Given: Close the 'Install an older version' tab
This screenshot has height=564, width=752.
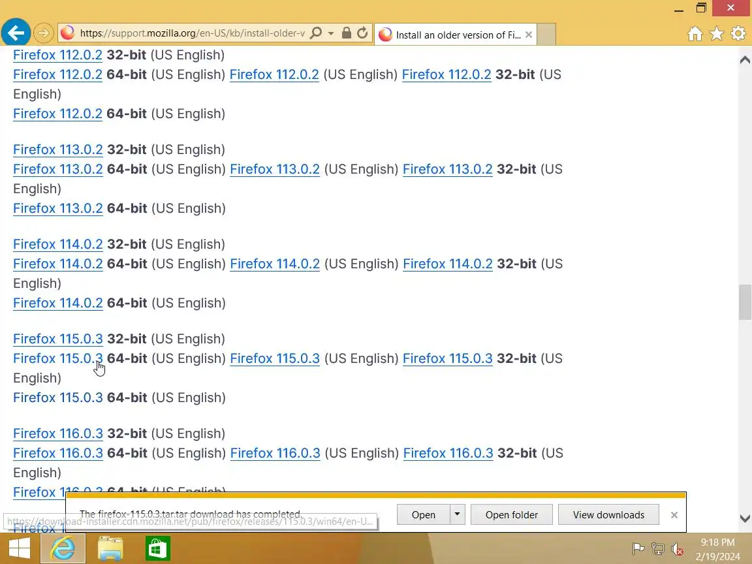Looking at the screenshot, I should (529, 35).
